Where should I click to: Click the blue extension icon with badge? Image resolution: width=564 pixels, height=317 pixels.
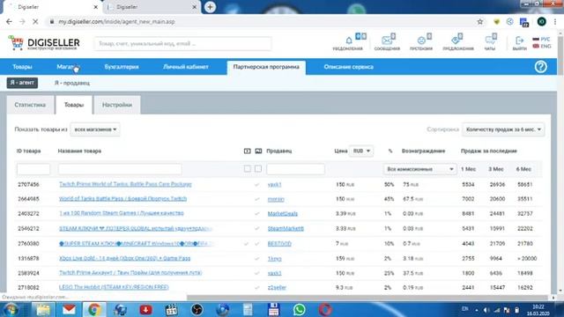524,22
